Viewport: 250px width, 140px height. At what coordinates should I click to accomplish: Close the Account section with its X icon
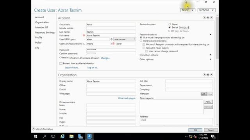pos(208,18)
